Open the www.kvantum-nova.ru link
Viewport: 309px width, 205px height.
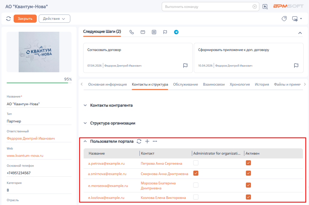tap(25, 155)
